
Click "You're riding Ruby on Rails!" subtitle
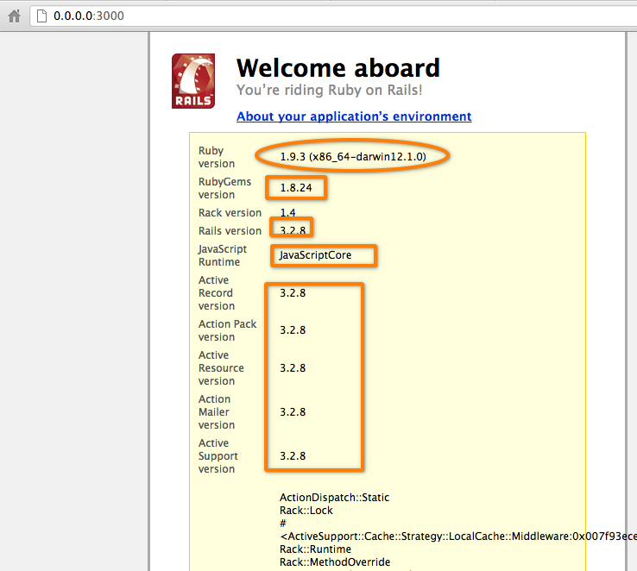point(330,90)
